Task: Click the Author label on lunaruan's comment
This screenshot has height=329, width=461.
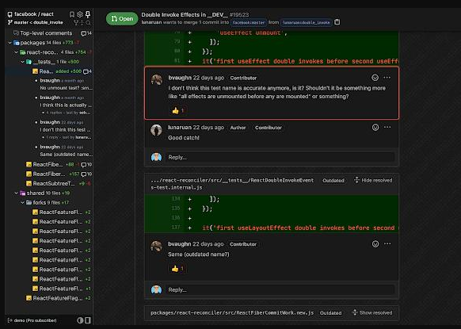Action: 238,128
